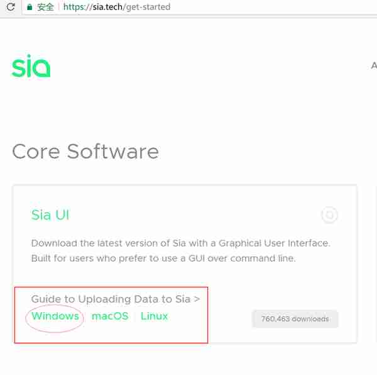Click the https://sia.tech/get-started URL text
This screenshot has height=375, width=377.
coord(117,7)
